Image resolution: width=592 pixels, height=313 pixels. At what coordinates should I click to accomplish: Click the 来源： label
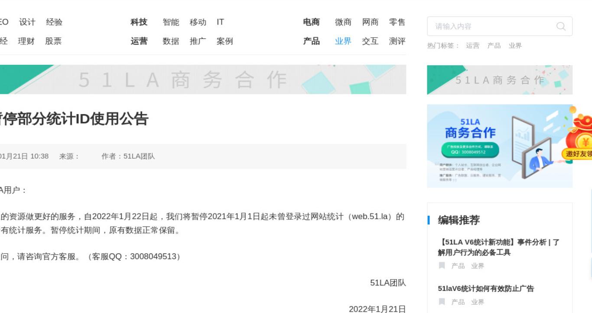point(69,156)
